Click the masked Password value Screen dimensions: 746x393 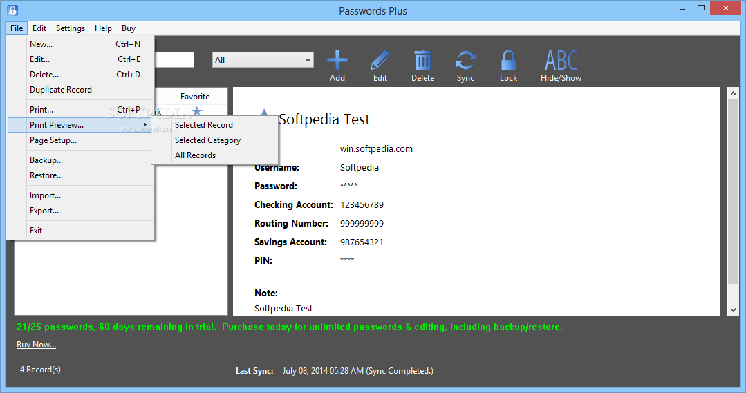(x=348, y=185)
